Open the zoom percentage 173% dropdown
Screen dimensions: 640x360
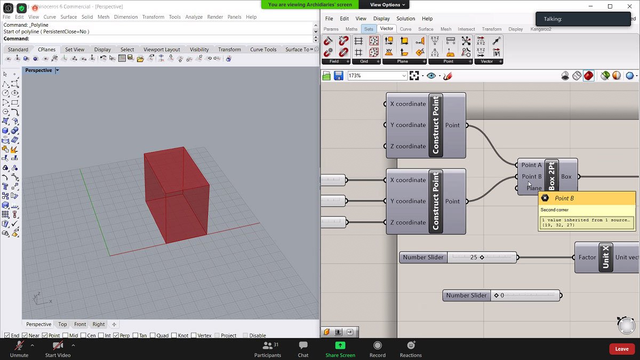click(404, 76)
